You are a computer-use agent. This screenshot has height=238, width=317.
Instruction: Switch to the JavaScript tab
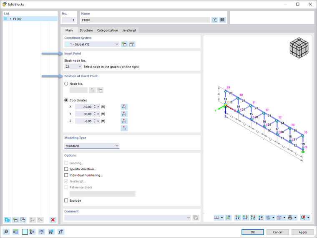click(x=129, y=30)
